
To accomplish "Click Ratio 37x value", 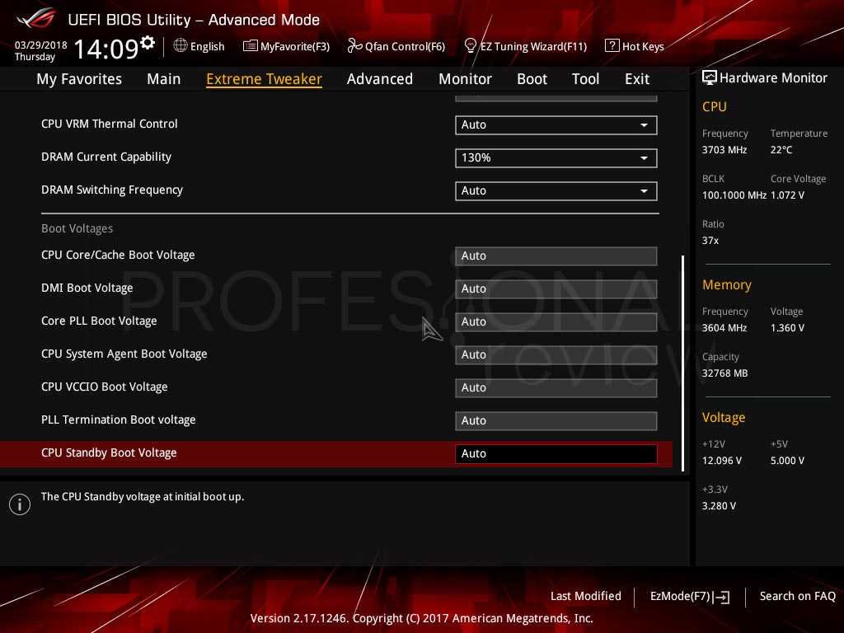I will click(x=710, y=240).
